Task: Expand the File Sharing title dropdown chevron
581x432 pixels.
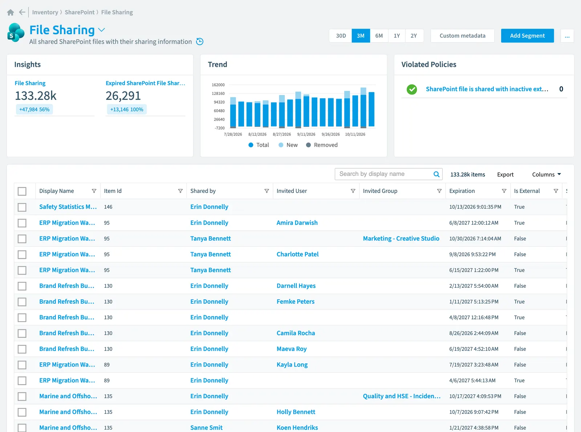Action: 102,30
